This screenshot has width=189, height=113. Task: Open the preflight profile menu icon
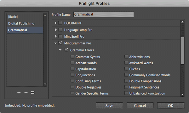(33, 93)
